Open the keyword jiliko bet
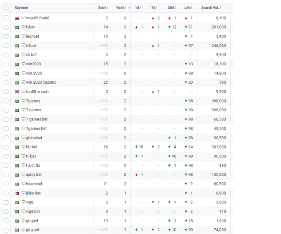Image resolution: width=281 pixels, height=234 pixels. click(33, 193)
